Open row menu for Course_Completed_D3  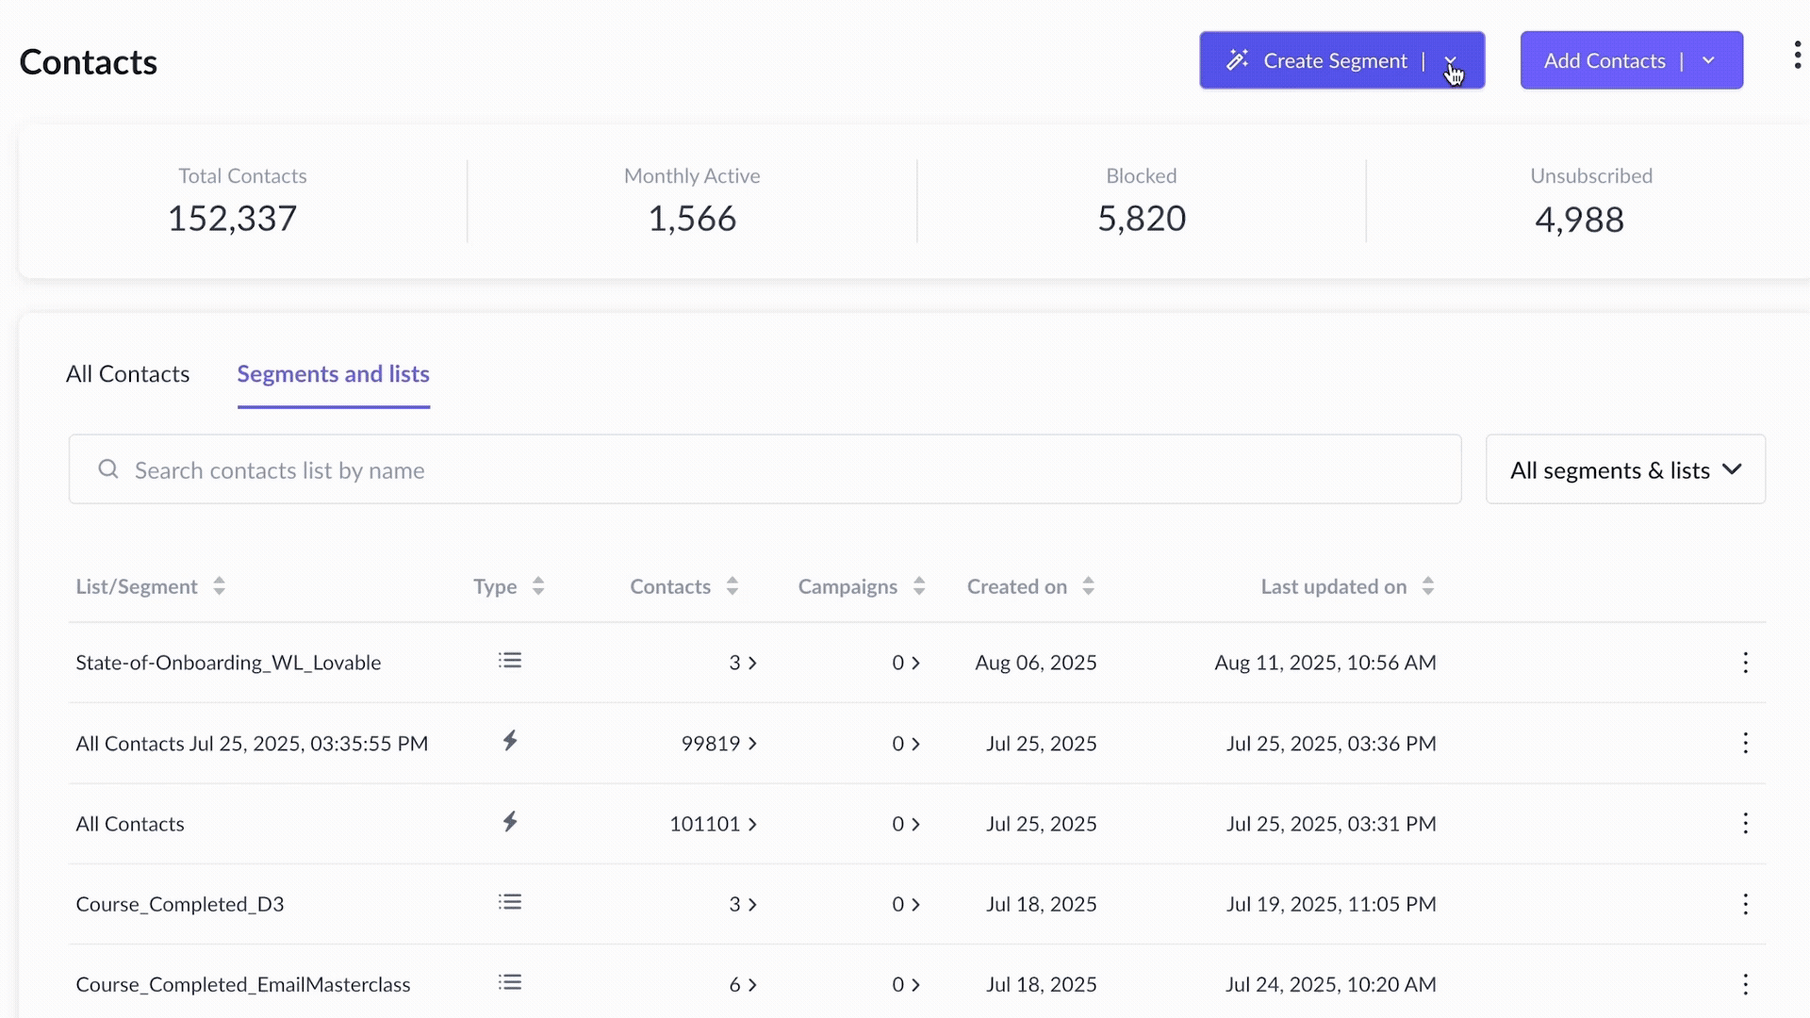point(1745,904)
